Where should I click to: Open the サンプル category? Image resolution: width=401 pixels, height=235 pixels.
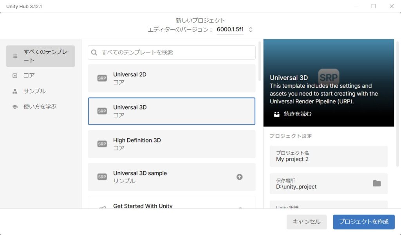34,91
